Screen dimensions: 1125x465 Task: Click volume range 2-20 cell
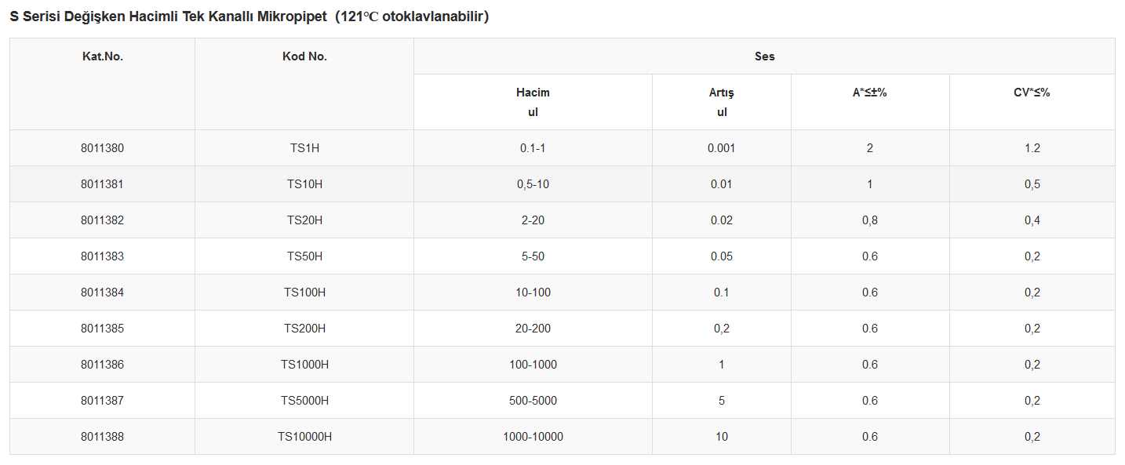533,220
